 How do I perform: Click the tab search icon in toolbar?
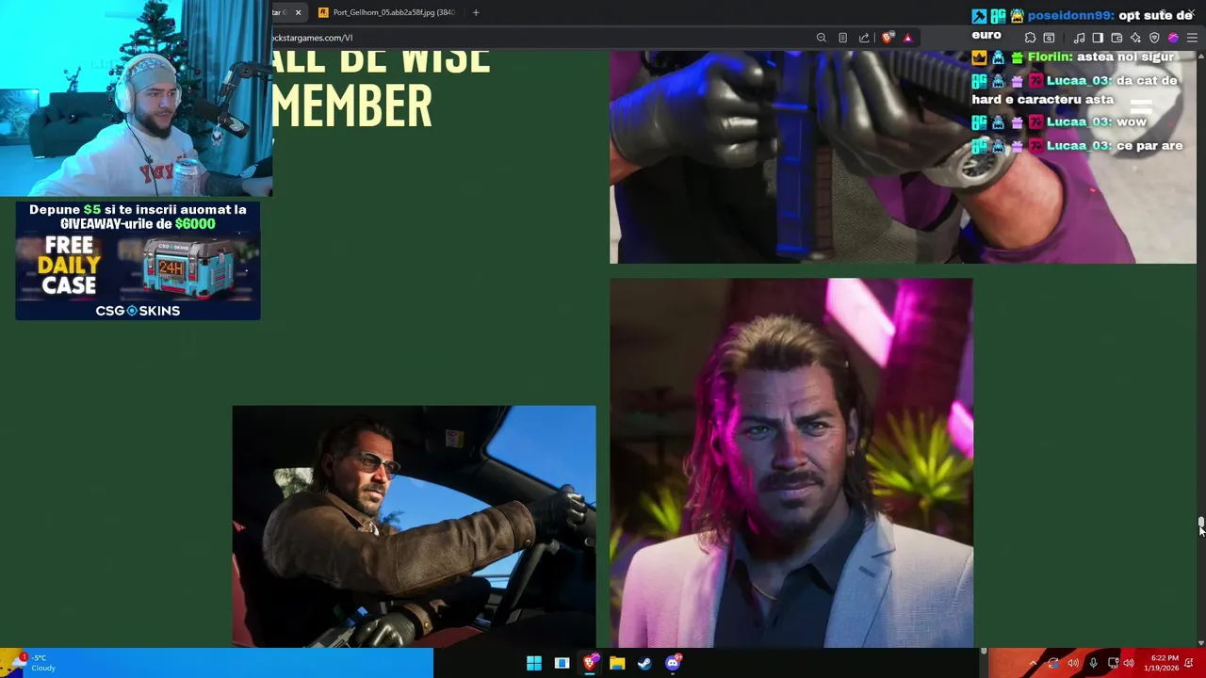tap(1049, 38)
